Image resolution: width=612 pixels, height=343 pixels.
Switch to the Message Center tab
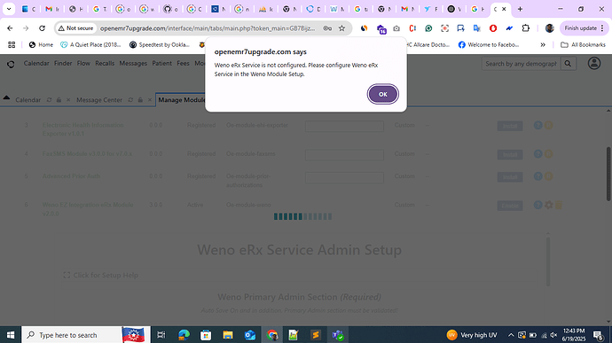click(x=99, y=100)
